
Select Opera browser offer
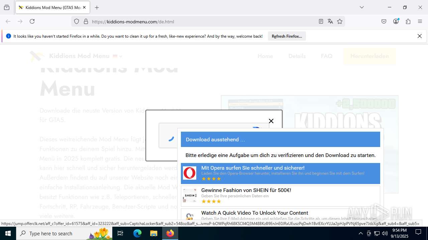281,173
